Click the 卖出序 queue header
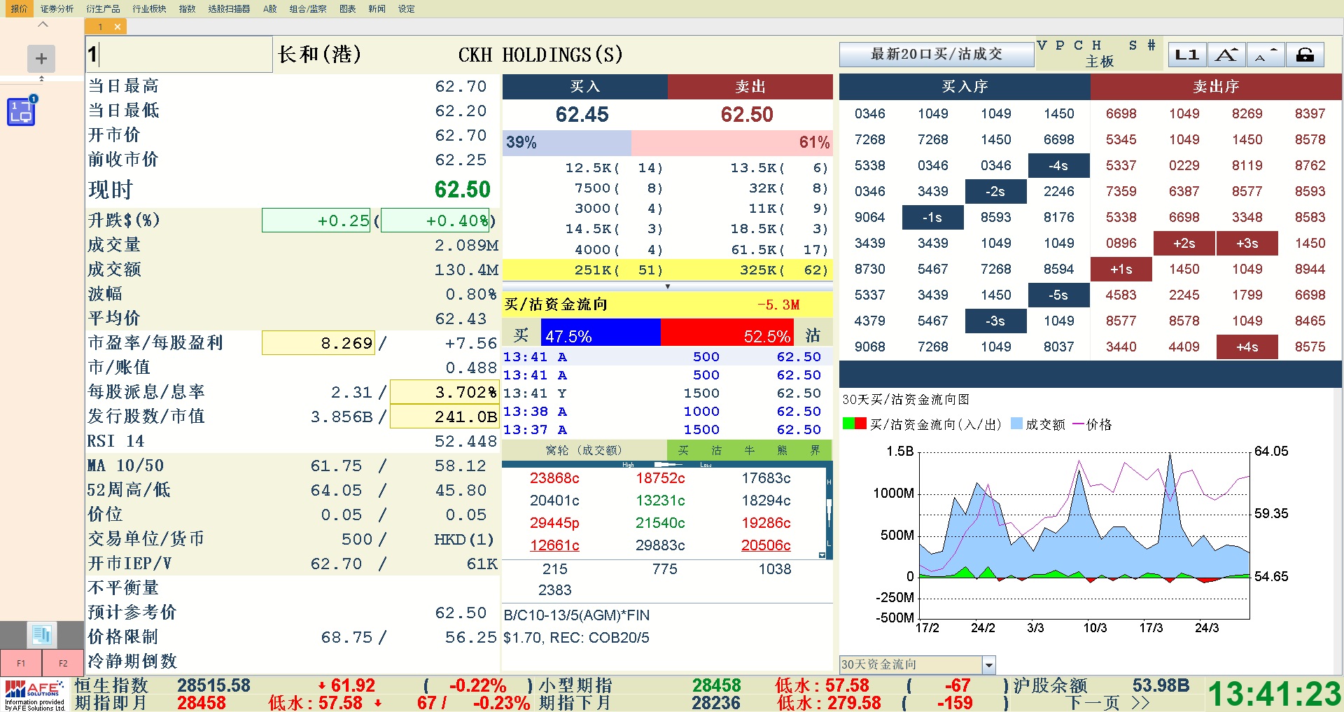 [x=1216, y=86]
